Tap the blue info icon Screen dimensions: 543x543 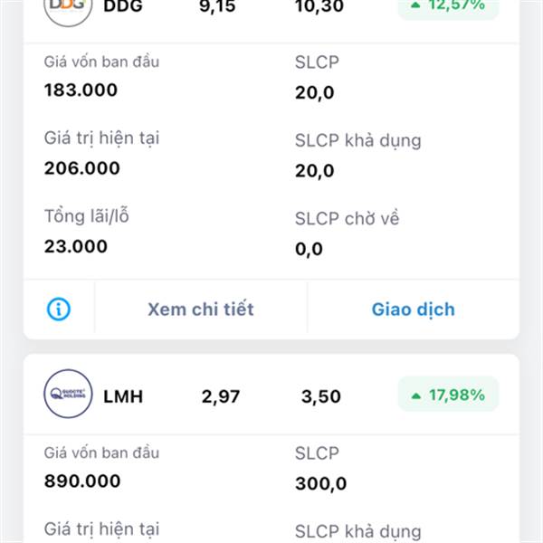tap(59, 309)
